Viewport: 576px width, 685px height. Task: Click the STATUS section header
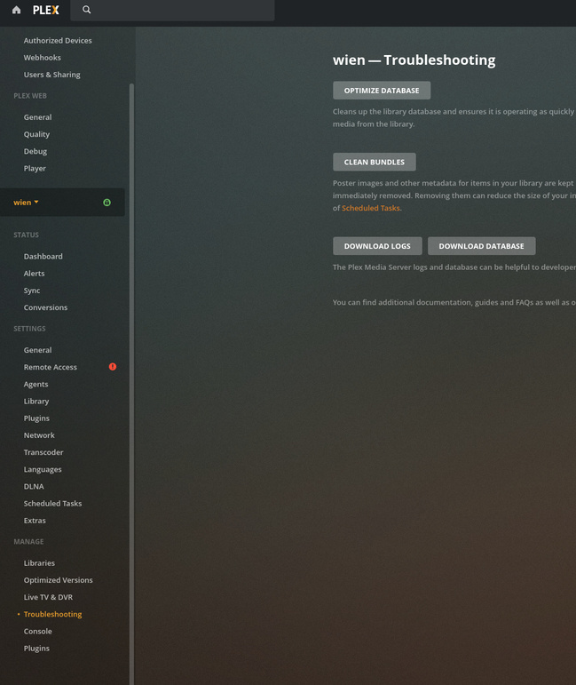(x=27, y=235)
